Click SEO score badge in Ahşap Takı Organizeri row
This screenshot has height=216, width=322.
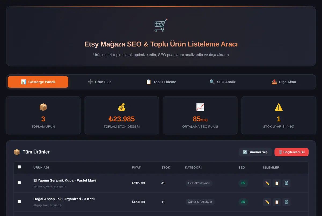click(x=243, y=202)
